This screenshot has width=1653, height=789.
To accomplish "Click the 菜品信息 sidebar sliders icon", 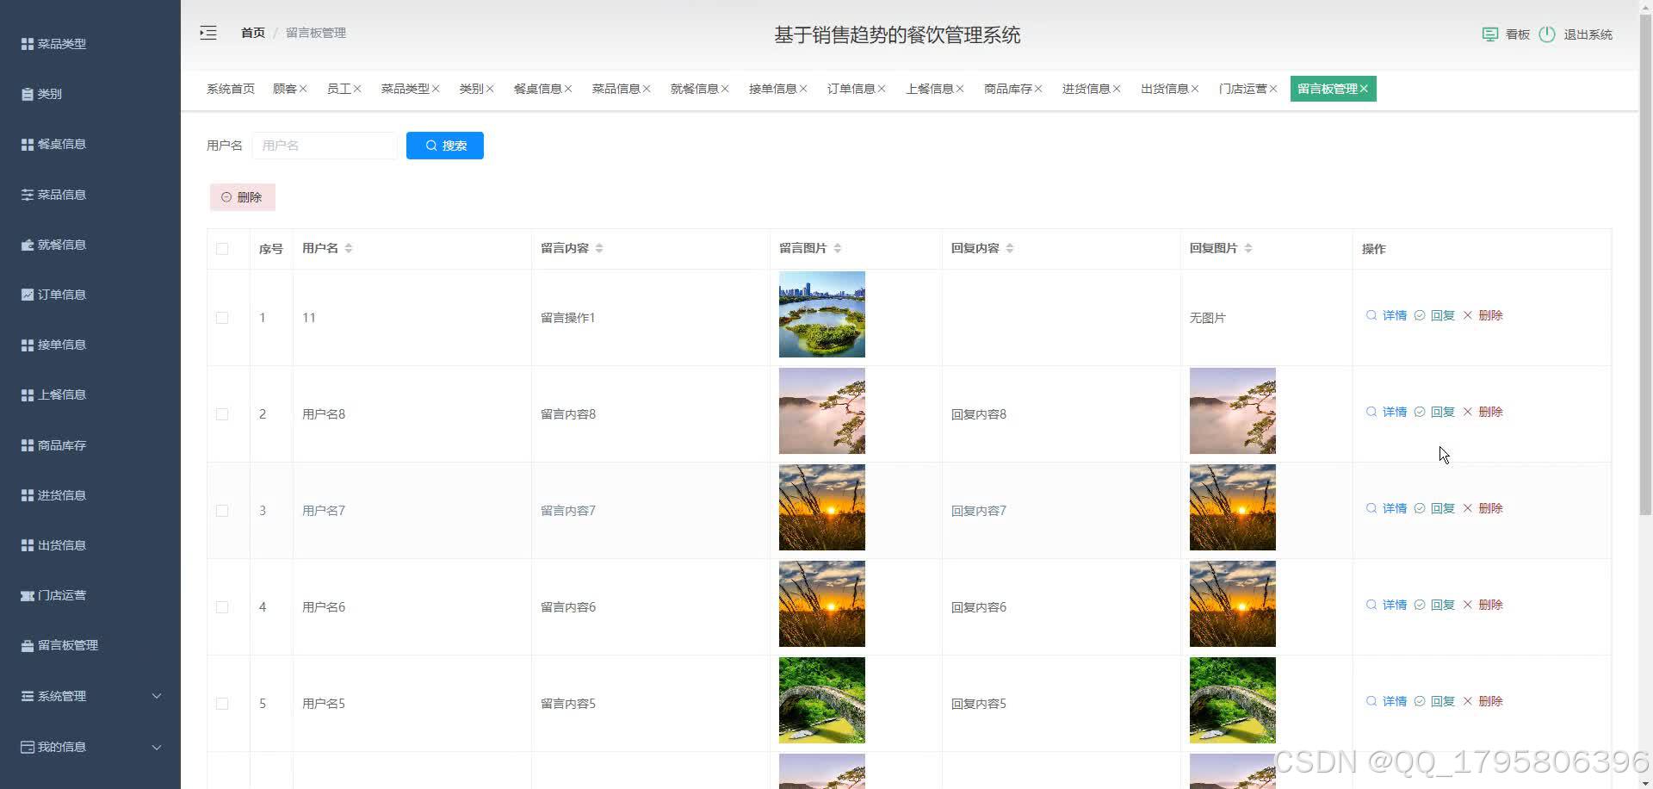I will tap(28, 195).
